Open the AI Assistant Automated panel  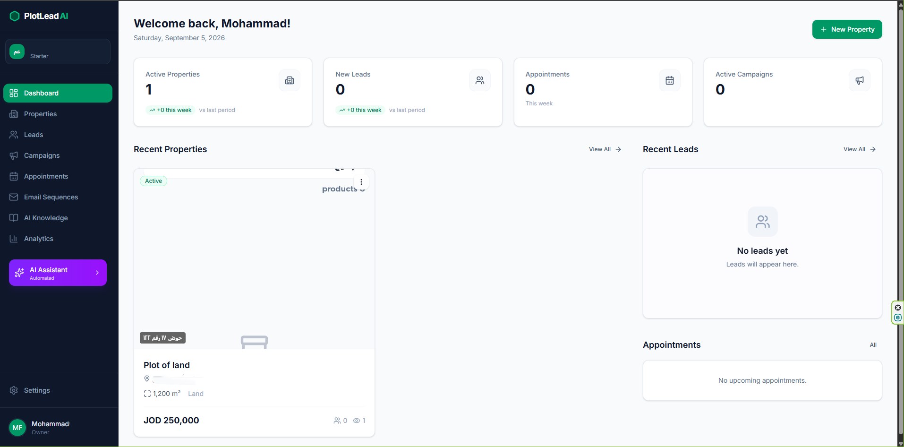(58, 273)
